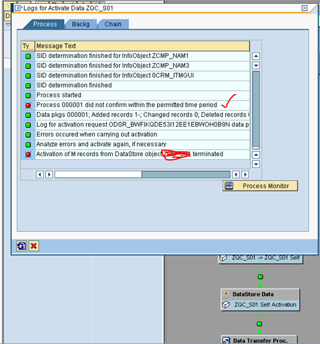Click the right-side scroll-left arrow of horizontal scrollbar
Image resolution: width=320 pixels, height=344 pixels.
point(236,175)
